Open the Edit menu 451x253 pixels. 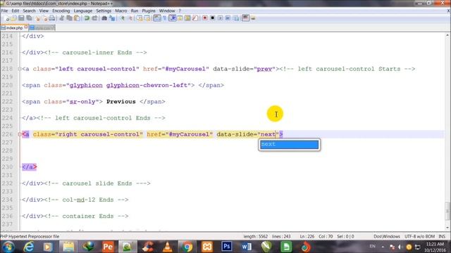[16, 11]
